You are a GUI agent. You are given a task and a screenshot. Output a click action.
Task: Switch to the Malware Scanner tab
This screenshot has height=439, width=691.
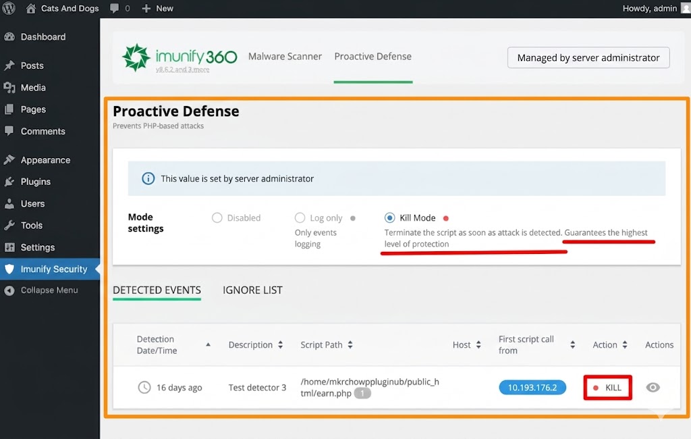pyautogui.click(x=285, y=57)
